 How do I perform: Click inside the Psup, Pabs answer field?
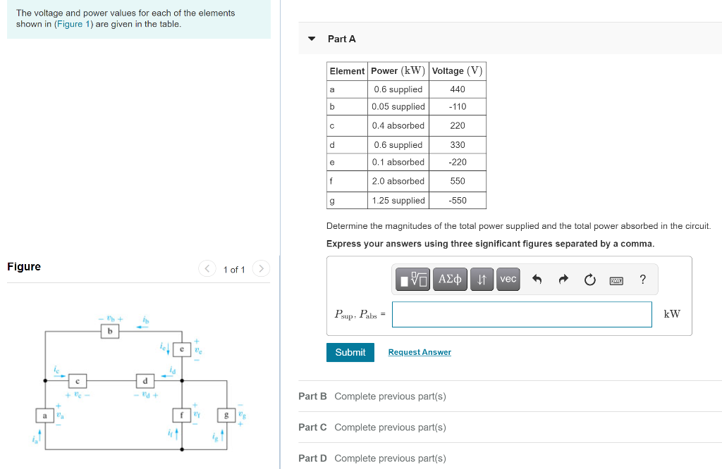tap(522, 314)
